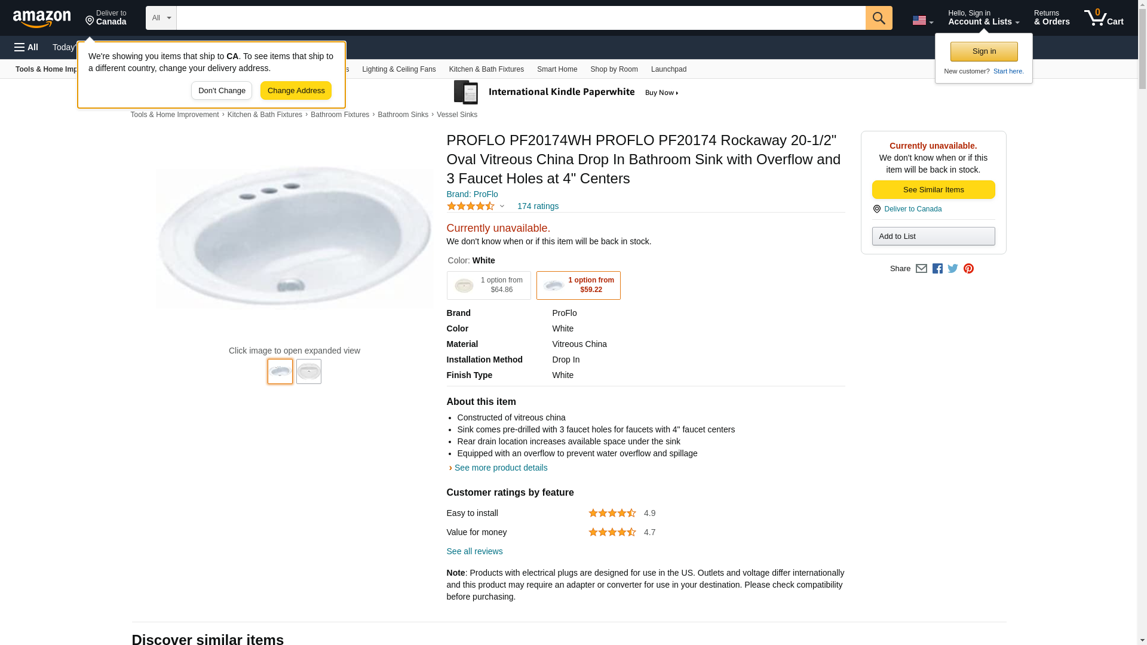Share product on Twitter

click(x=953, y=269)
